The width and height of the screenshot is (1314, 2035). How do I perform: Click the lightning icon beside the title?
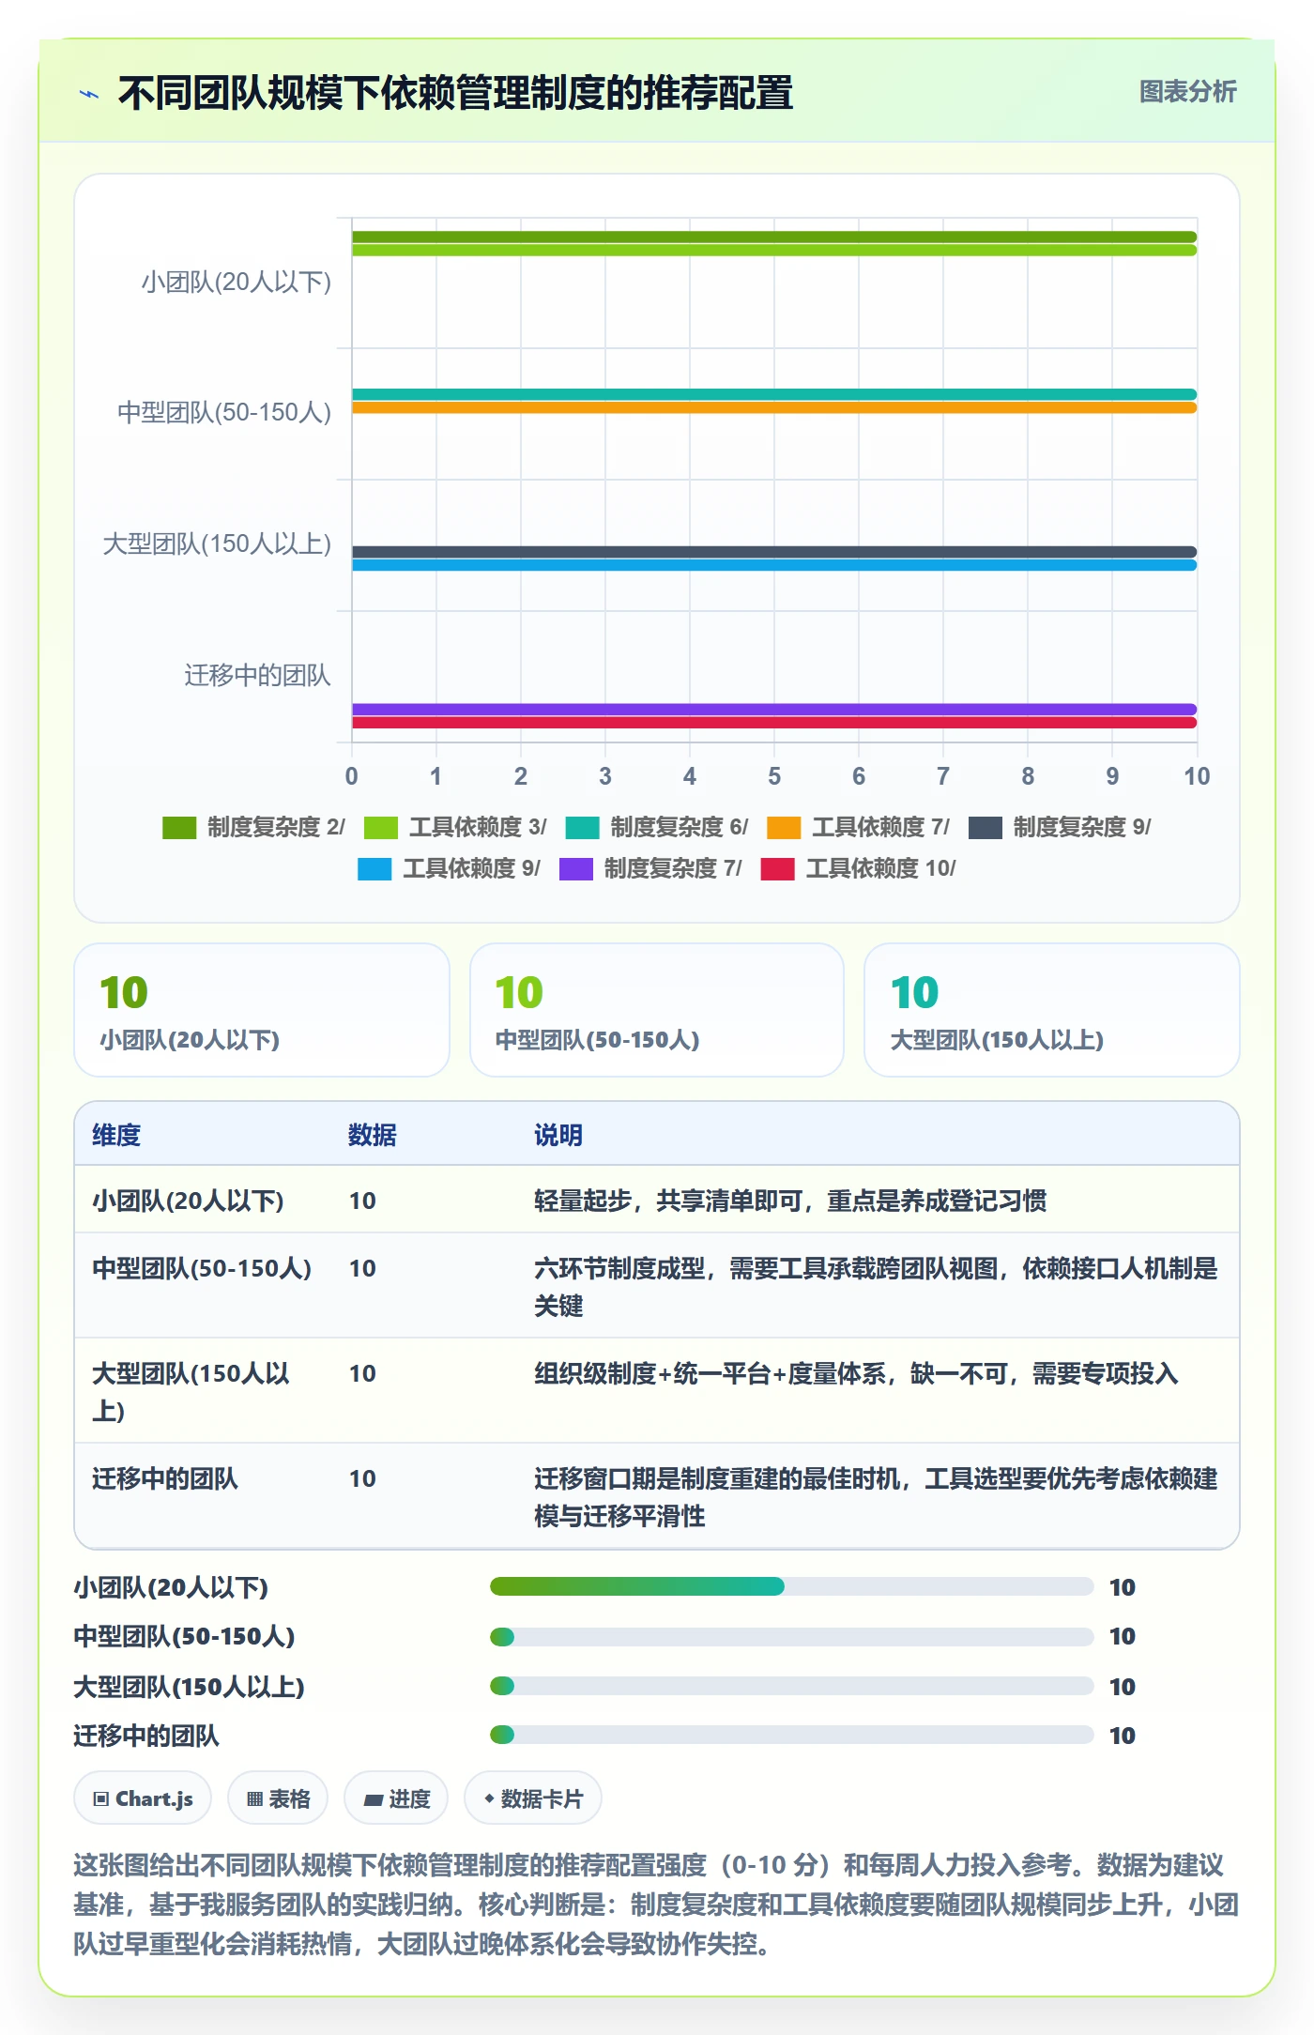(x=89, y=94)
